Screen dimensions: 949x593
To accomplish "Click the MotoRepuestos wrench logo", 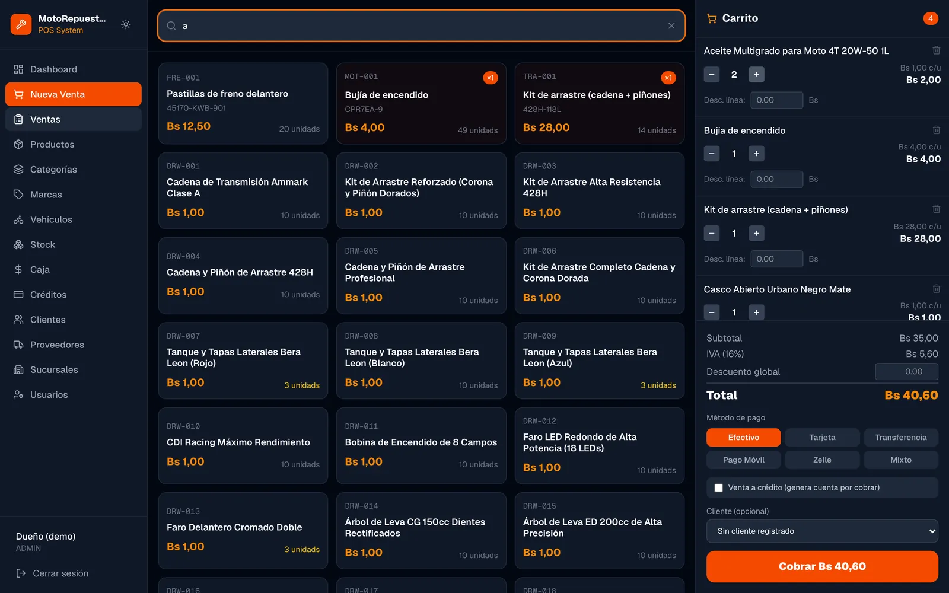I will (x=21, y=24).
